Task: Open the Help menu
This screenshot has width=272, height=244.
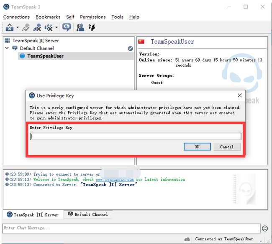Action: coord(134,17)
